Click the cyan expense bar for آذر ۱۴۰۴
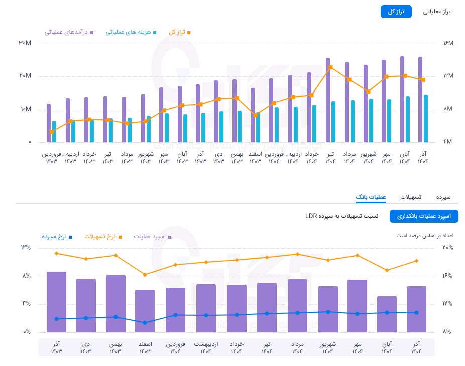465x366 pixels. tap(426, 118)
